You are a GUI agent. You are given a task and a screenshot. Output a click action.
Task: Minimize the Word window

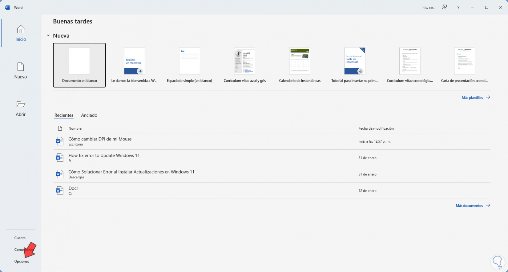coord(473,7)
